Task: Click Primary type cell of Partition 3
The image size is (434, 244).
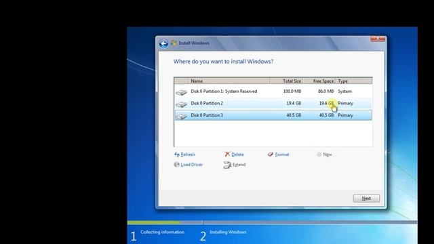Action: pyautogui.click(x=345, y=115)
